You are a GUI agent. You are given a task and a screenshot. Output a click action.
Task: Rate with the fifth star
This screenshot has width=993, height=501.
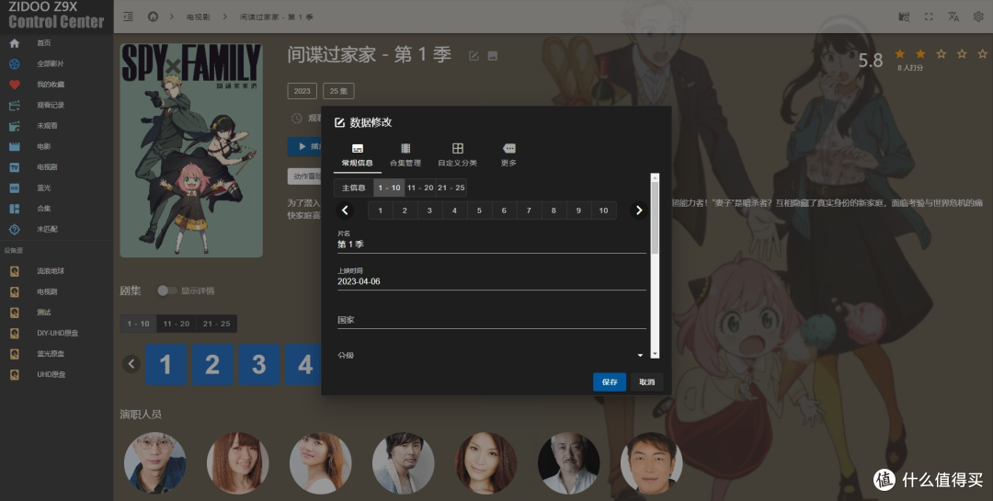982,54
